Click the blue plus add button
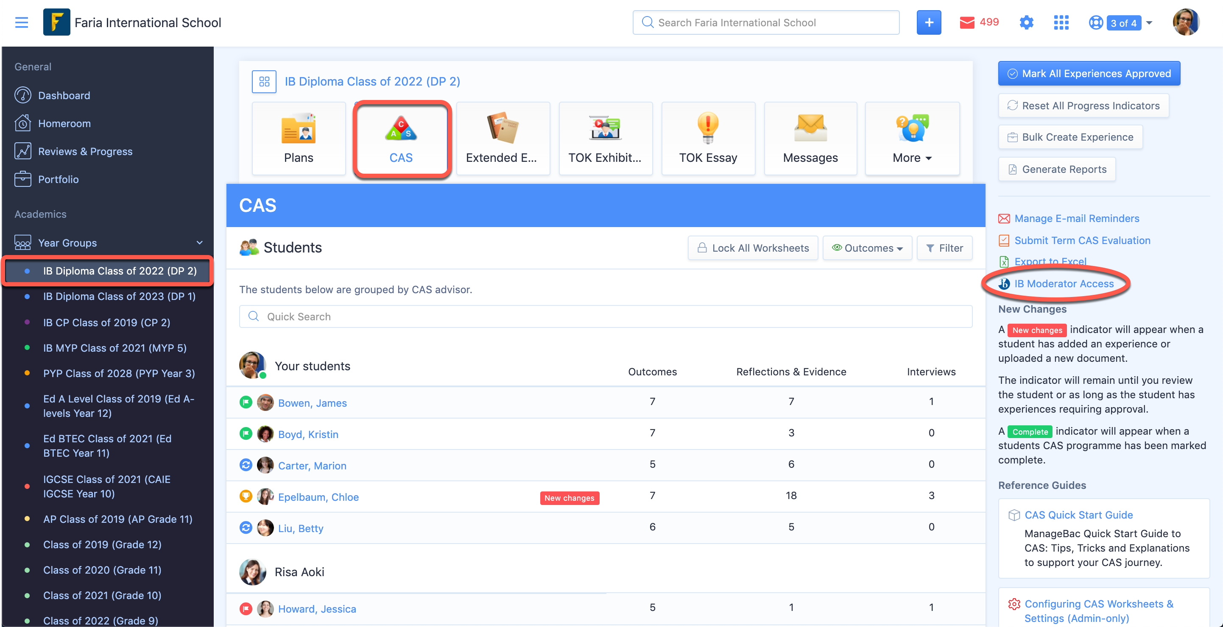Image resolution: width=1223 pixels, height=627 pixels. pos(929,22)
